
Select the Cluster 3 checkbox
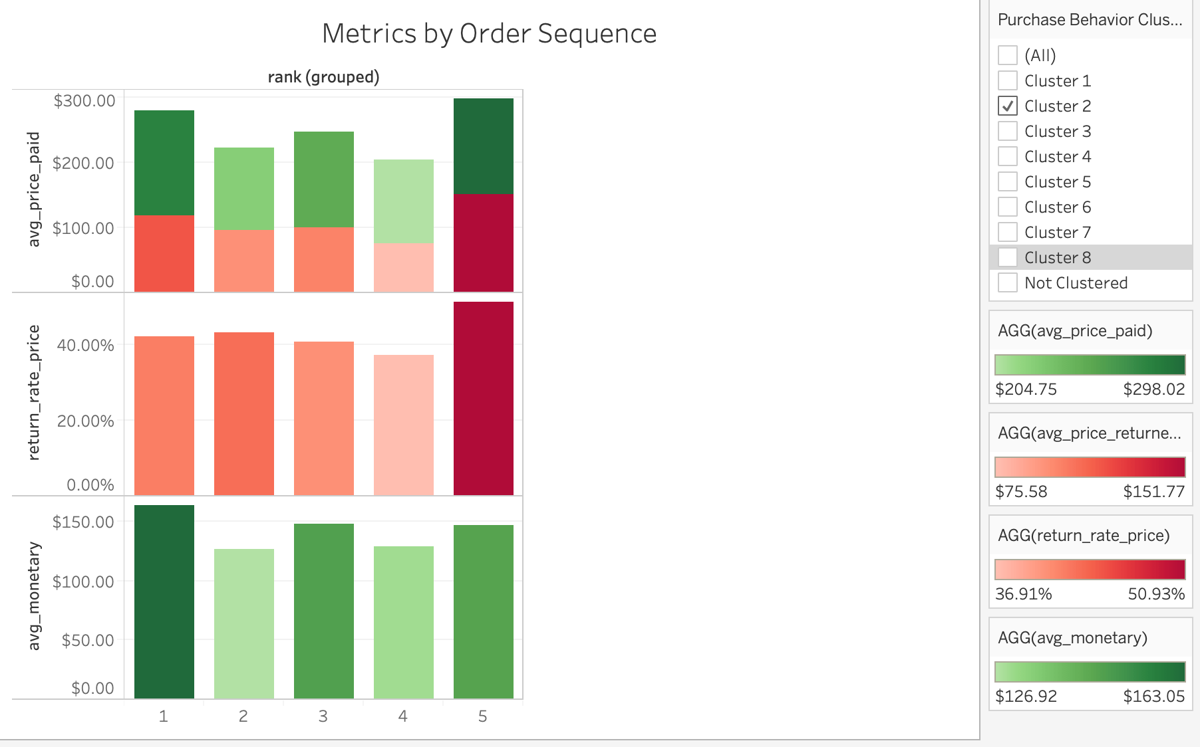pos(1006,131)
